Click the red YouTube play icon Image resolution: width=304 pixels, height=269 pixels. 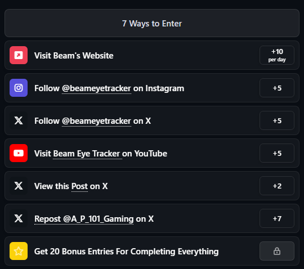pos(19,153)
